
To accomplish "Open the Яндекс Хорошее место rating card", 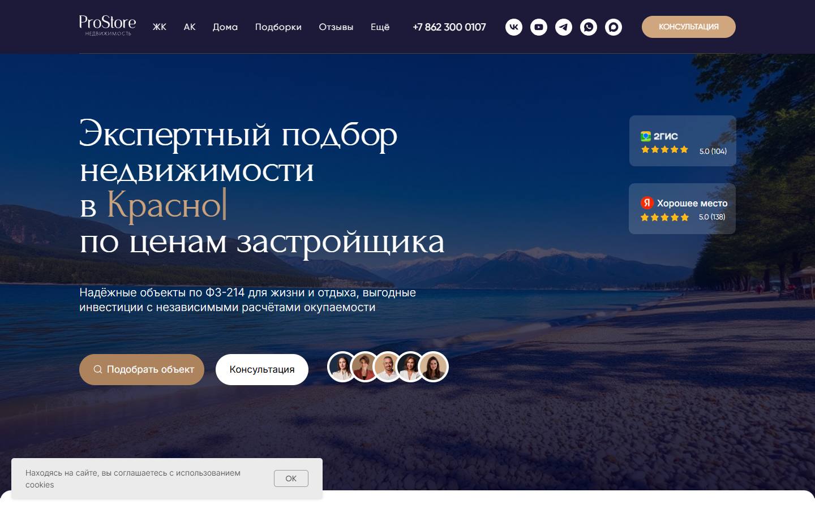I will tap(682, 209).
